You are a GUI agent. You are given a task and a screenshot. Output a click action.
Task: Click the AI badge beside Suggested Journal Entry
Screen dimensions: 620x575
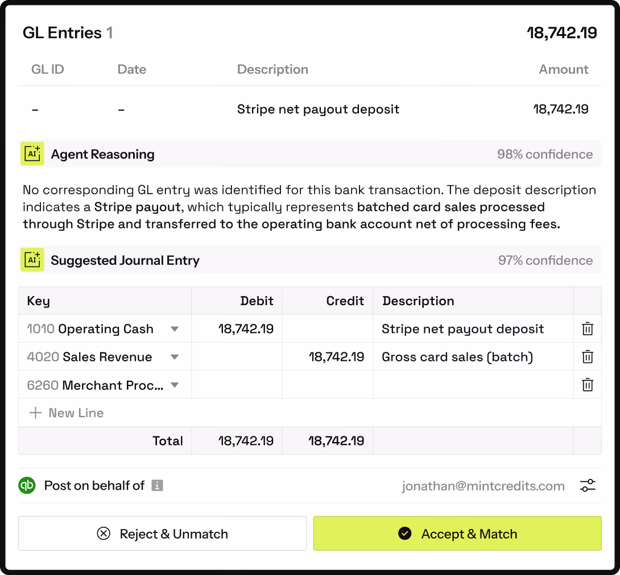[32, 260]
